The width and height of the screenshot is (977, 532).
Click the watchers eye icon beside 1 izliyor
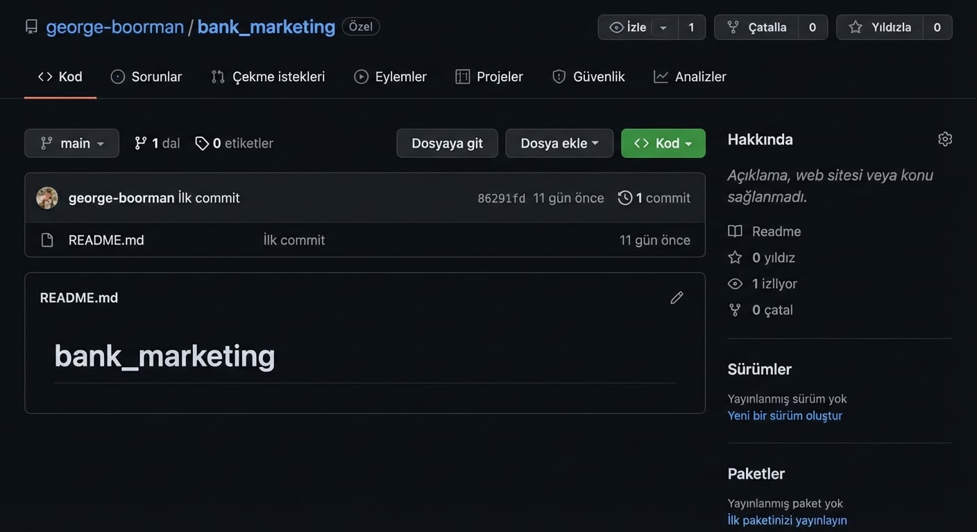pyautogui.click(x=735, y=283)
